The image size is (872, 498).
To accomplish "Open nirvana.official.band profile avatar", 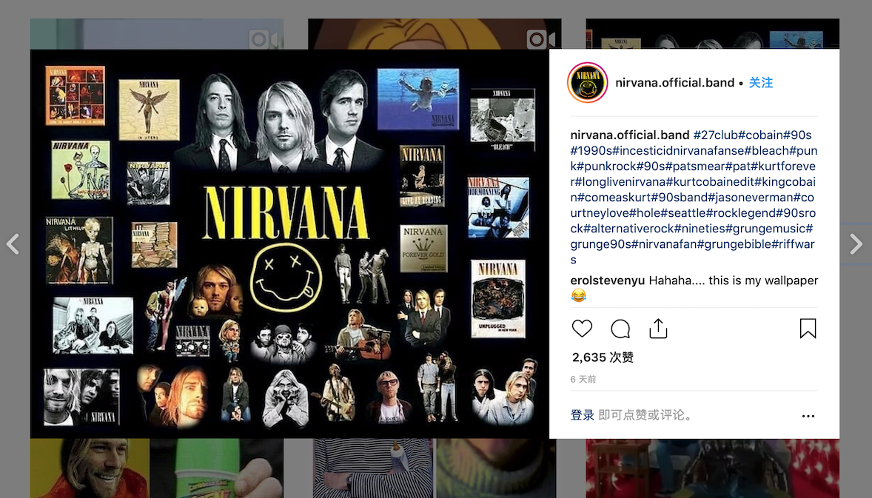I will 587,83.
